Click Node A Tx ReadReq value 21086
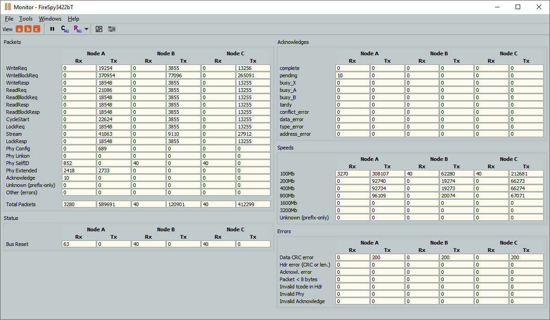Viewport: 550px width, 320px height. (x=114, y=90)
